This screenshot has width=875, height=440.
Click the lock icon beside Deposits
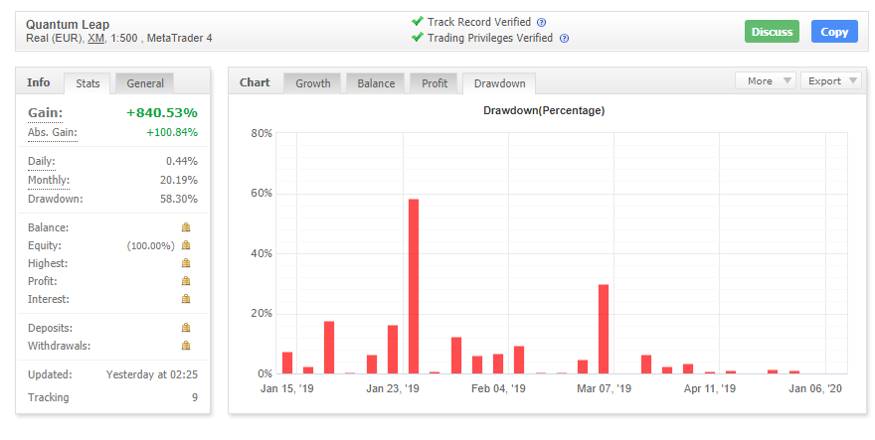pyautogui.click(x=186, y=328)
